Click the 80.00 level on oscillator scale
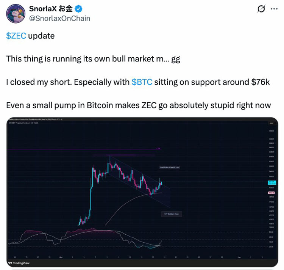Viewport: 284px width, 270px height. (272, 232)
